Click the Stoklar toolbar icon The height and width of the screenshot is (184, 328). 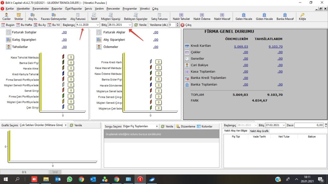[19, 16]
